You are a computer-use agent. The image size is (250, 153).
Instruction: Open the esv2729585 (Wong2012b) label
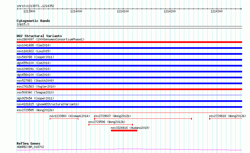tap(35, 110)
